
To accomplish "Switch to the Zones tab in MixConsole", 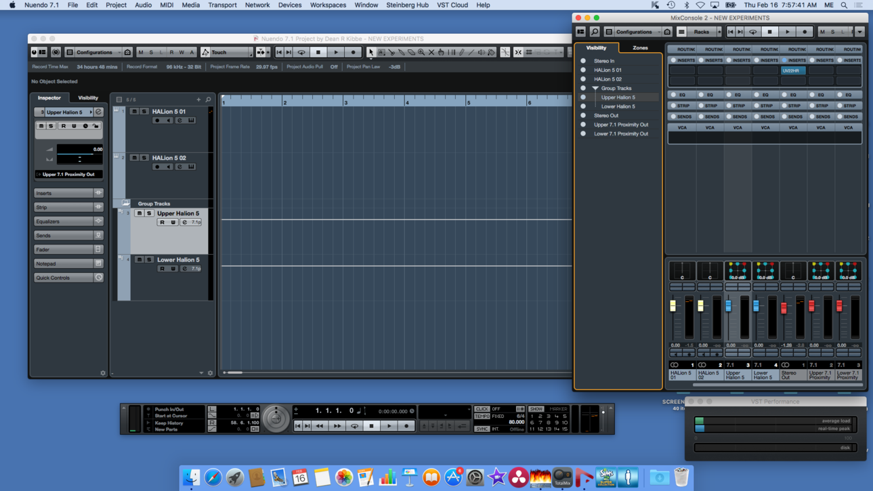I will 640,48.
